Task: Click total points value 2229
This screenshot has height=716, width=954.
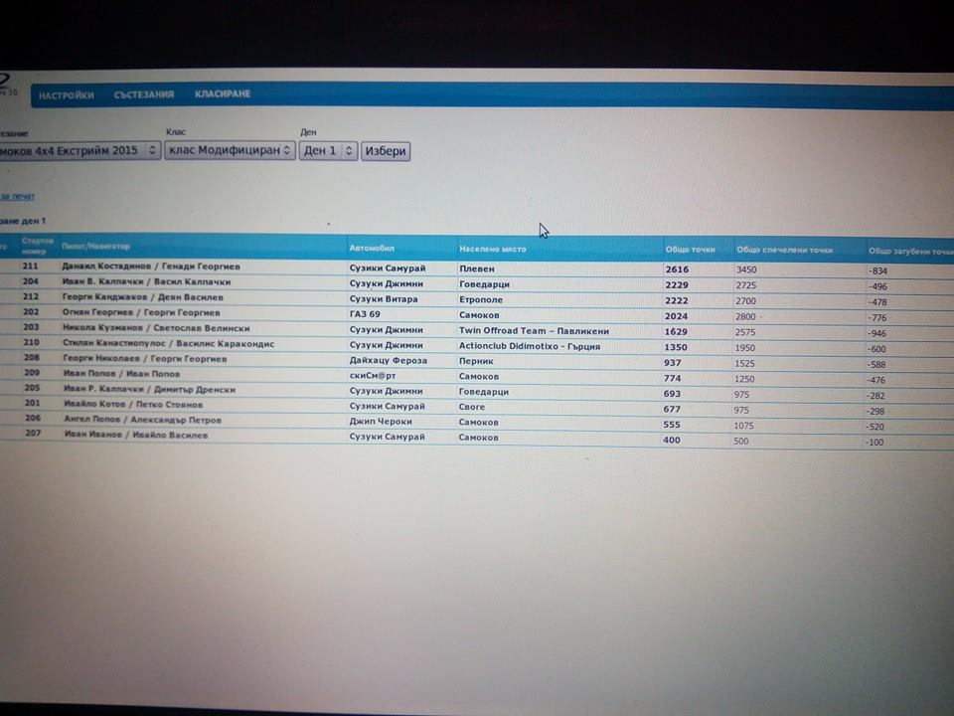Action: point(677,285)
